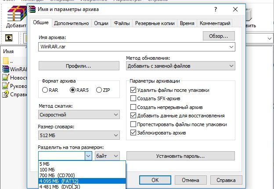The image size is (274, 189).
Task: Open the байт units dropdown
Action: point(107,156)
